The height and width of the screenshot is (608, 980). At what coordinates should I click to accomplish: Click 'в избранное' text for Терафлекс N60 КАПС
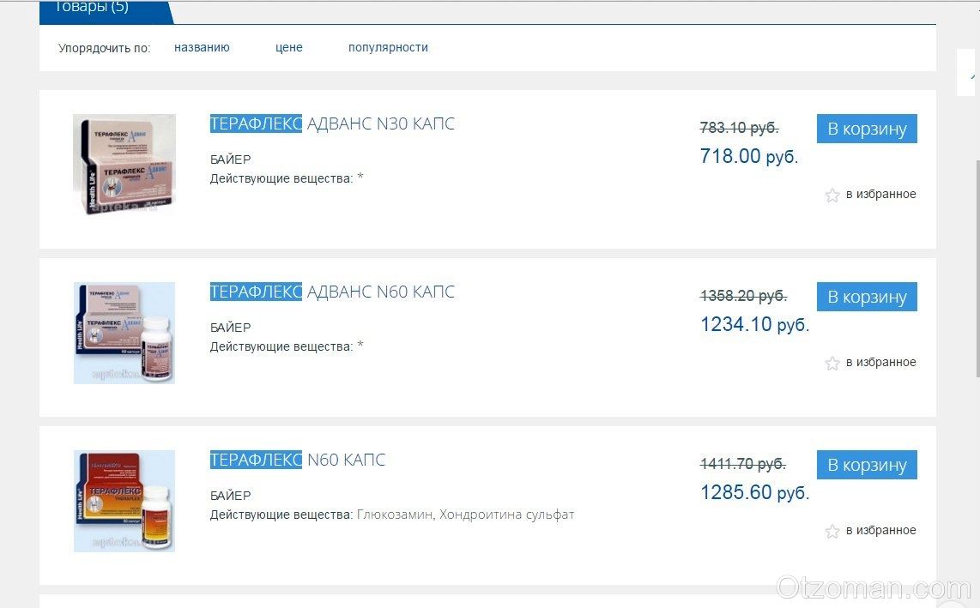point(880,531)
